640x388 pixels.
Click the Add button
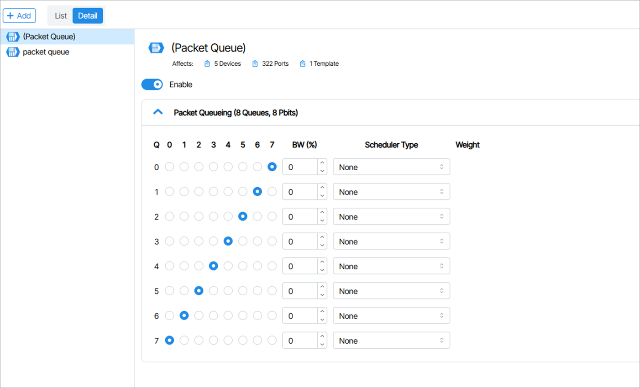(x=19, y=16)
